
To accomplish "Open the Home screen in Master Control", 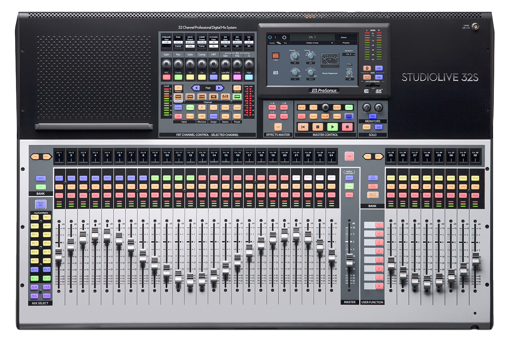I will tap(302, 107).
